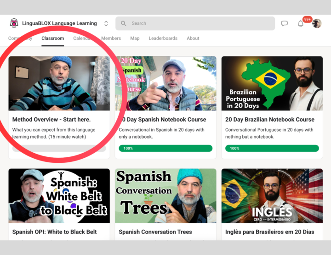Open the Spanish Conversation Trees thumbnail

coord(165,195)
